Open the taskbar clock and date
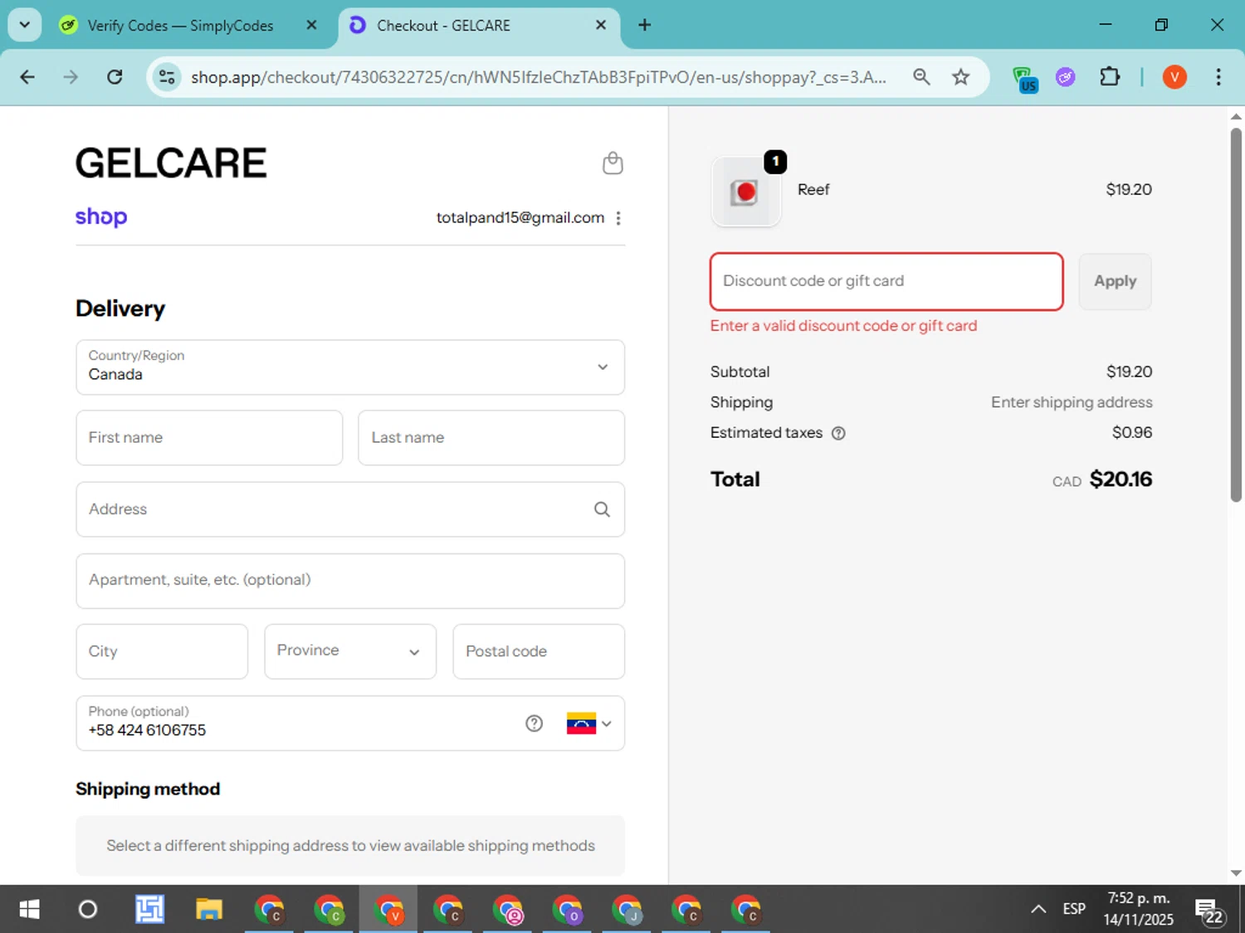1245x933 pixels. (1139, 909)
